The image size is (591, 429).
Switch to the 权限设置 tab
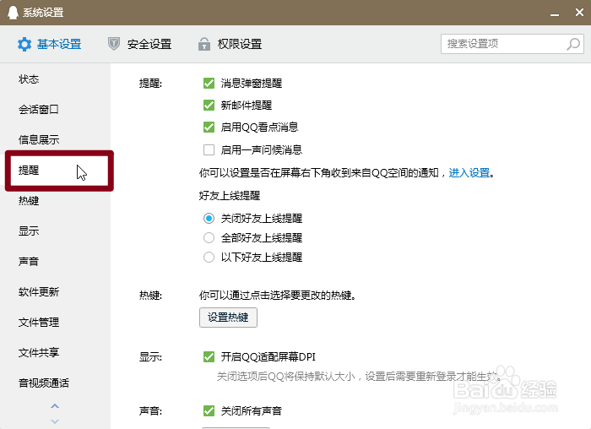pos(230,44)
